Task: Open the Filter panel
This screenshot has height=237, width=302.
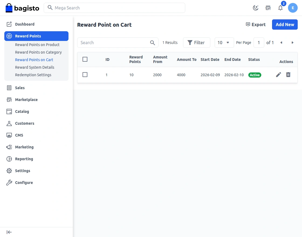Action: pos(197,43)
